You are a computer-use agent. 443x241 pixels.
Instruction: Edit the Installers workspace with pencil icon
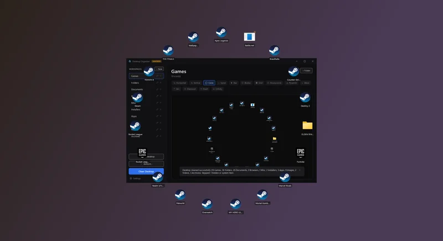[x=157, y=109]
